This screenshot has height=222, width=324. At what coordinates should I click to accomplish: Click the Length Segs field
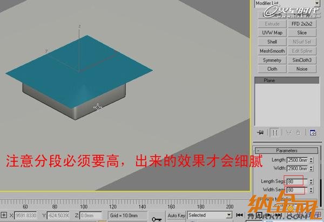[x=297, y=181]
